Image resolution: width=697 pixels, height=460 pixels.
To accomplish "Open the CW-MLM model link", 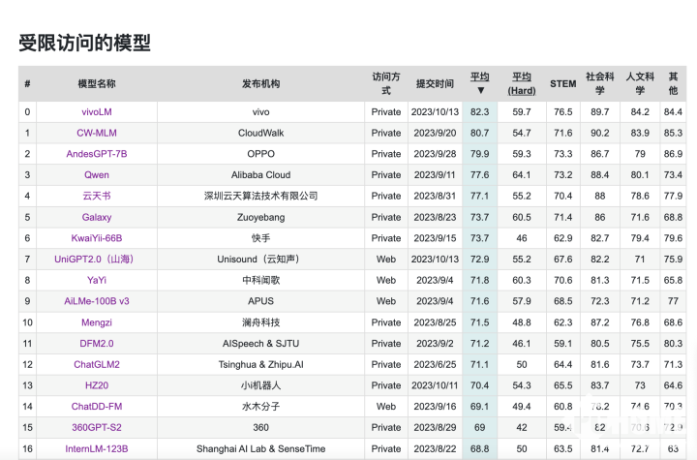I will pos(97,133).
